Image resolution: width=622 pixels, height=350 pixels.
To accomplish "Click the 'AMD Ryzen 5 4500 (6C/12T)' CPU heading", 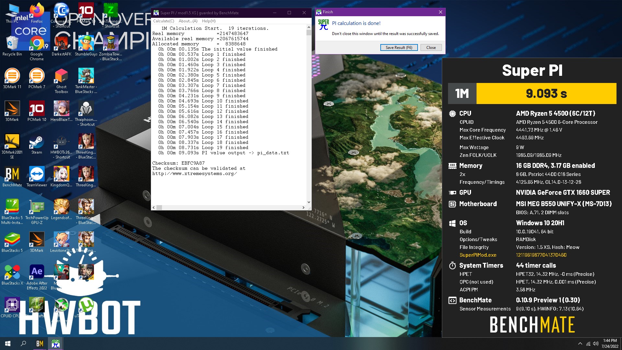I will click(x=556, y=113).
